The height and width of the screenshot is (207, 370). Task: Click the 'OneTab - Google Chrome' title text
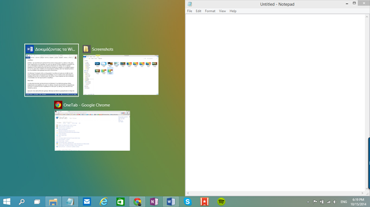(86, 105)
